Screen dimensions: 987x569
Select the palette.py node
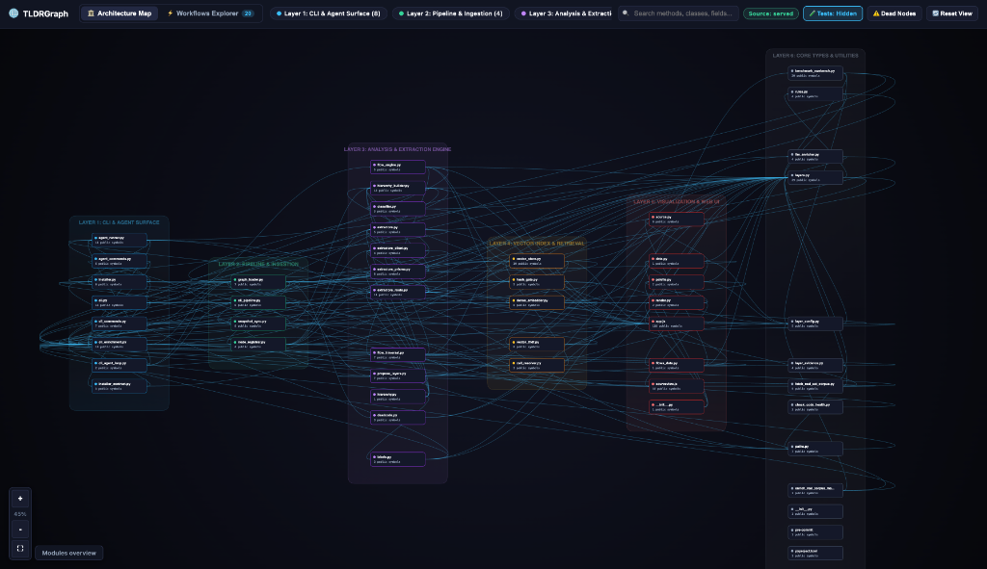tap(677, 282)
